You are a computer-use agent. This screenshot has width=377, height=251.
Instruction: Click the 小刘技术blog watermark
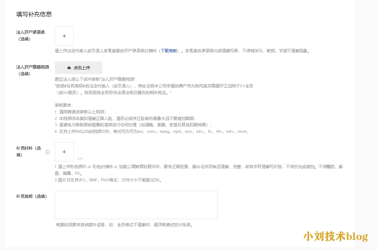(336, 236)
